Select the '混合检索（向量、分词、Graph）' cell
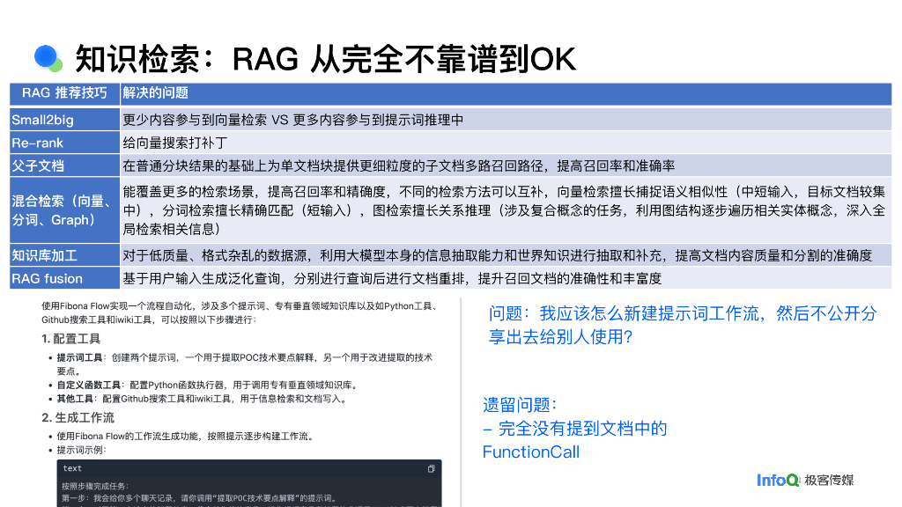 tap(64, 209)
